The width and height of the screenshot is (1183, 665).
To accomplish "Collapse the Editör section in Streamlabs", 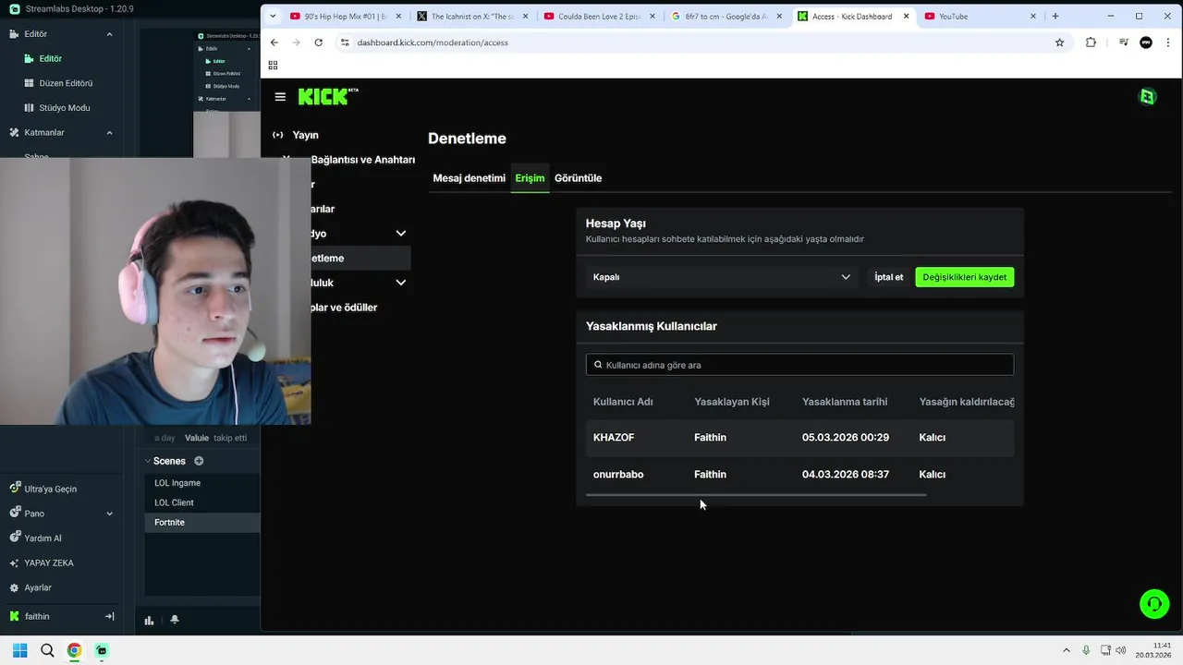I will [109, 34].
